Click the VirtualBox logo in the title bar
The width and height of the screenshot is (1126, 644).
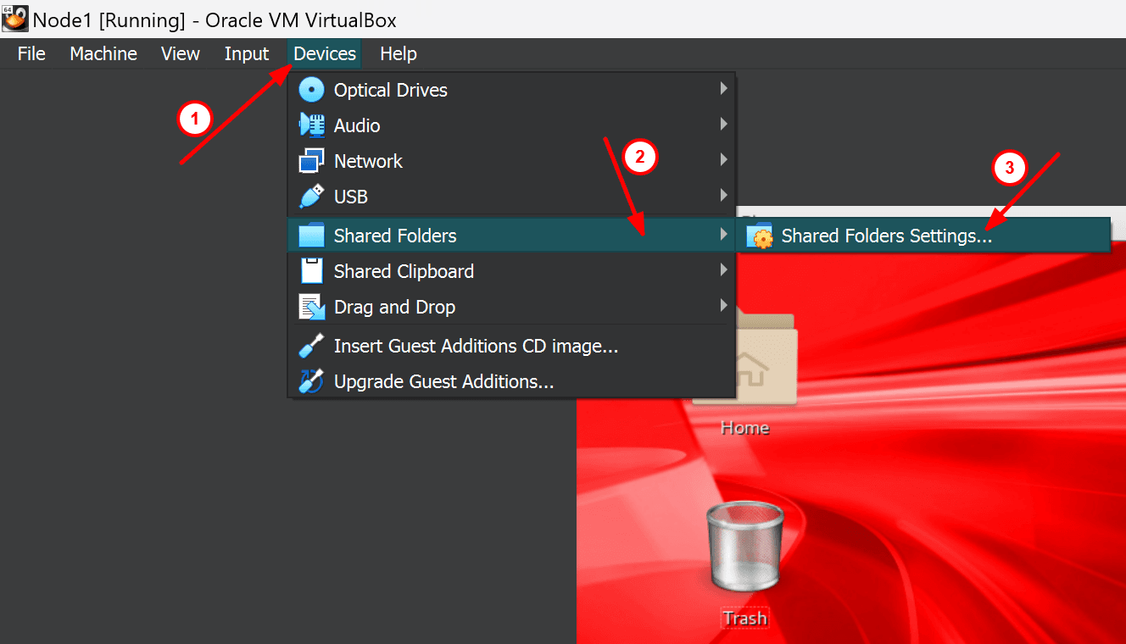[14, 18]
